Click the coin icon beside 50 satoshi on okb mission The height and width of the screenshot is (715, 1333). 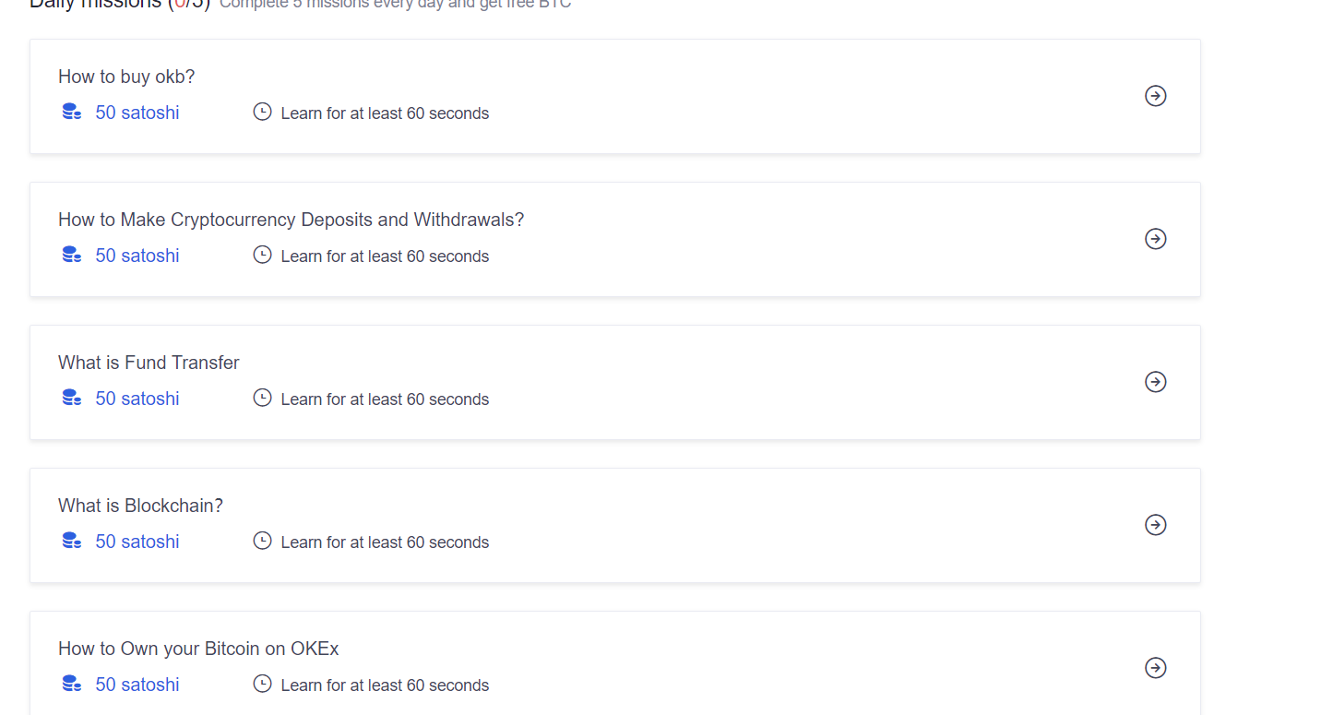[71, 111]
